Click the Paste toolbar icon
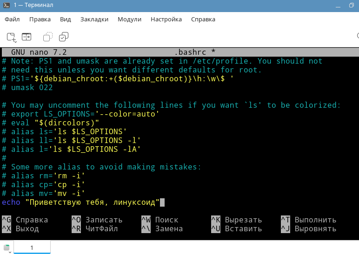This screenshot has height=254, width=359. [x=64, y=37]
